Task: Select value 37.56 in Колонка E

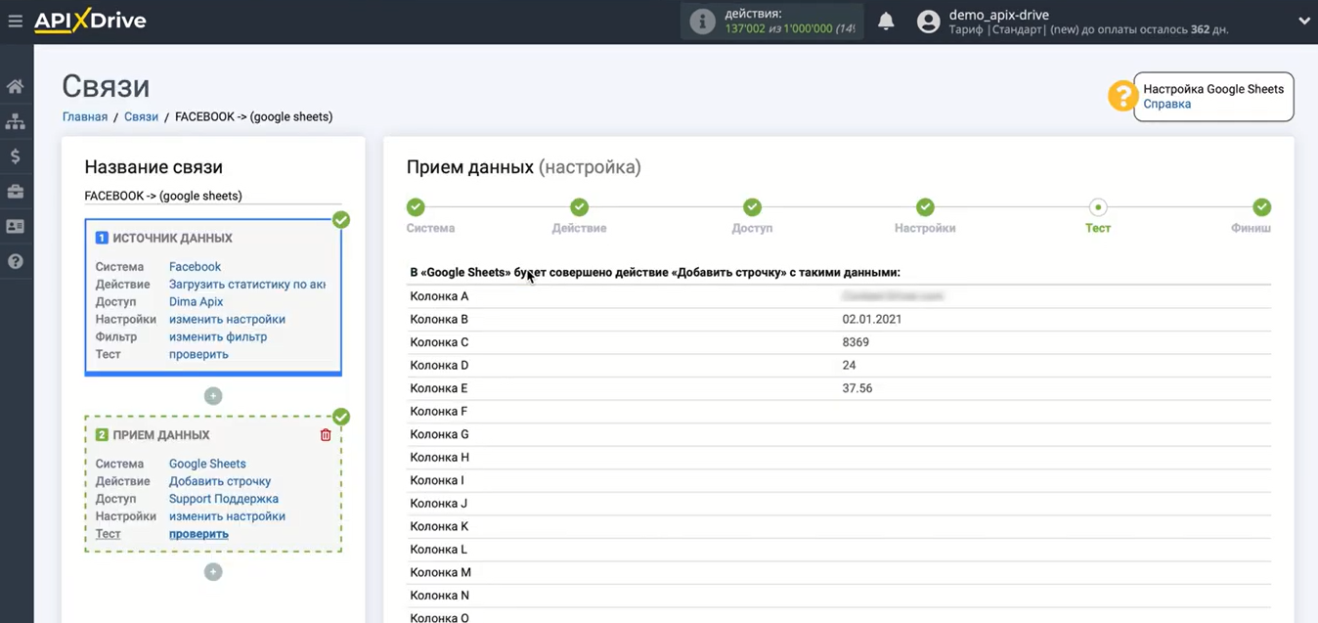Action: (857, 388)
